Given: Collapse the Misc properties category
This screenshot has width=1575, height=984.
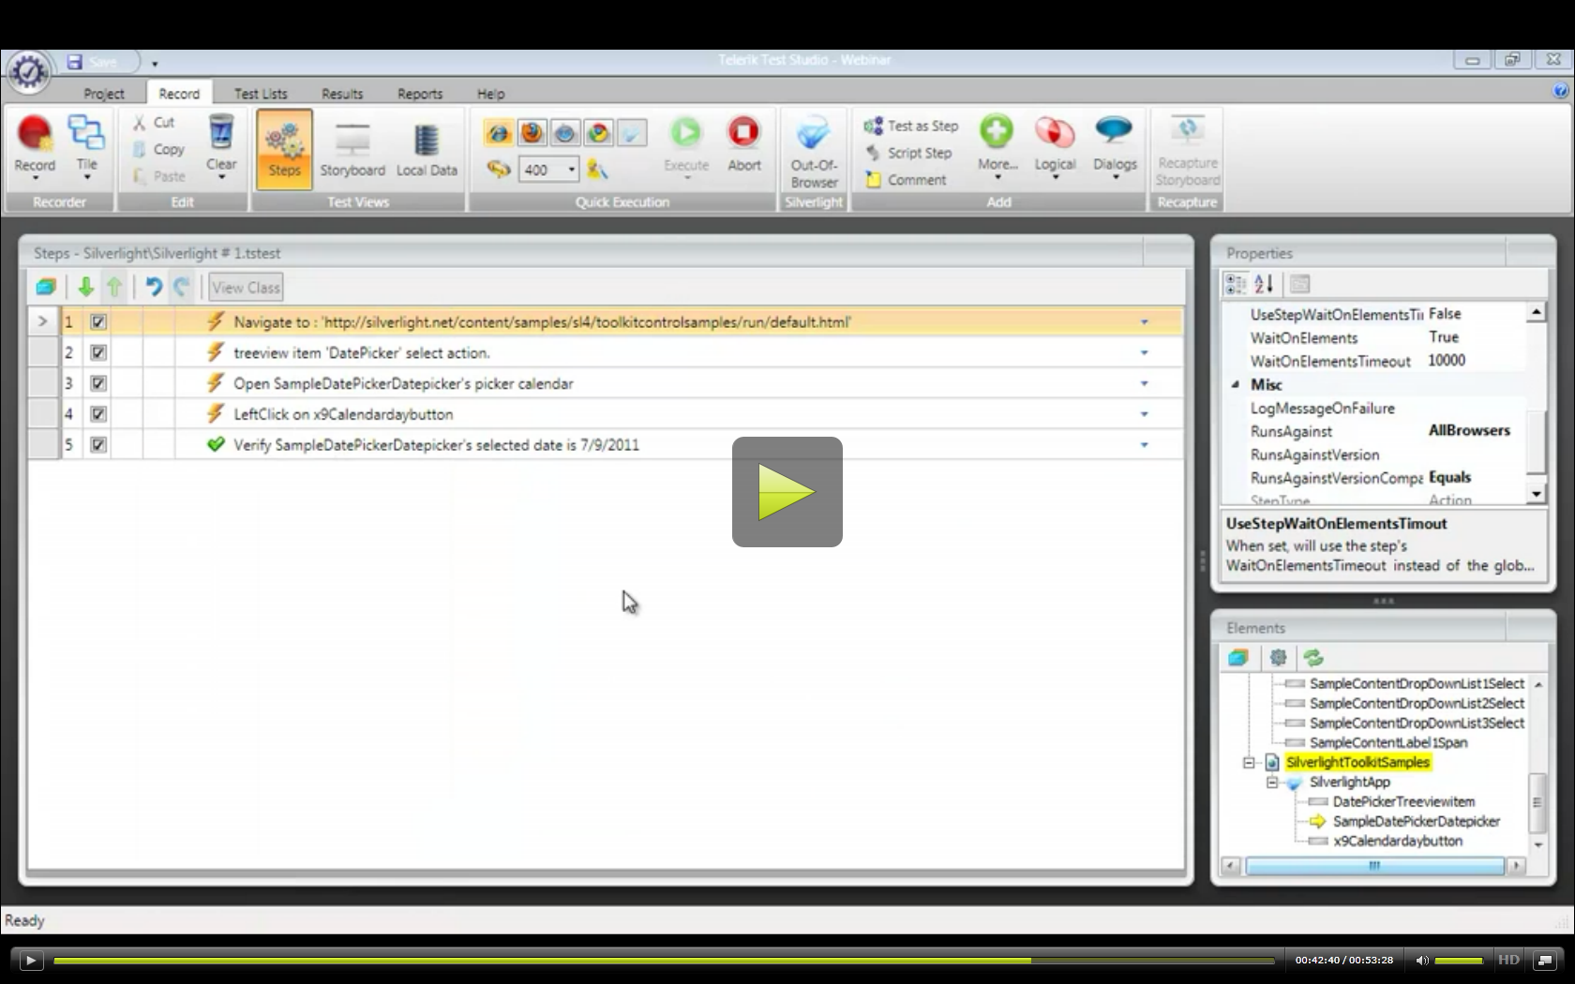Looking at the screenshot, I should (x=1236, y=384).
